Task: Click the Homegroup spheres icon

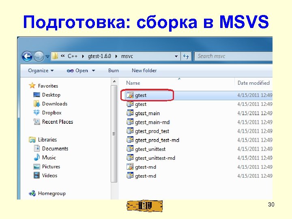Action: pos(32,193)
